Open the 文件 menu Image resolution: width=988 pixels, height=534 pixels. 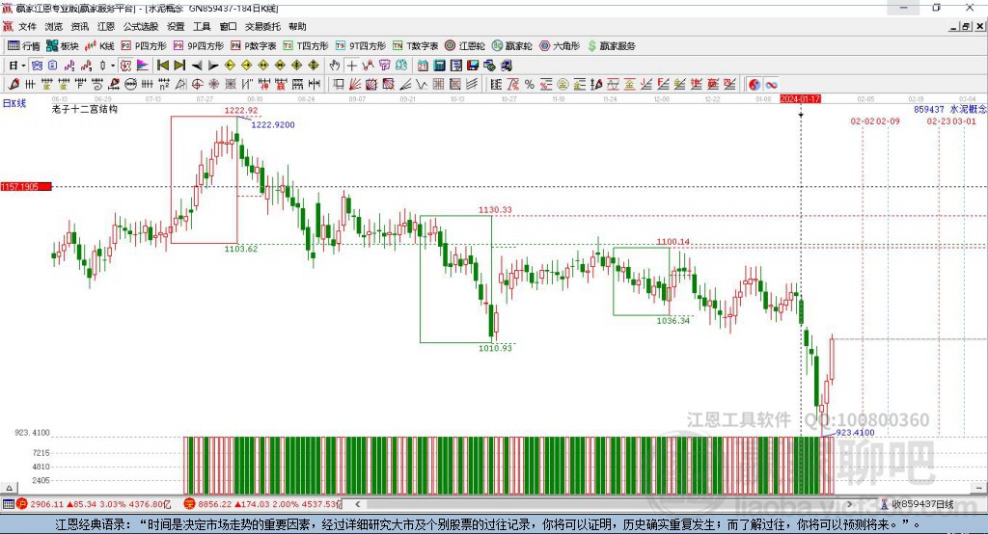(x=27, y=26)
